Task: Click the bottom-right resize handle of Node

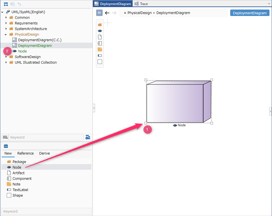Action: click(x=212, y=123)
